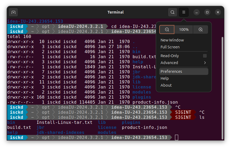Viewport: 231px width, 148px height.
Task: Click the terminal vertical scrollbar
Action: point(222,88)
